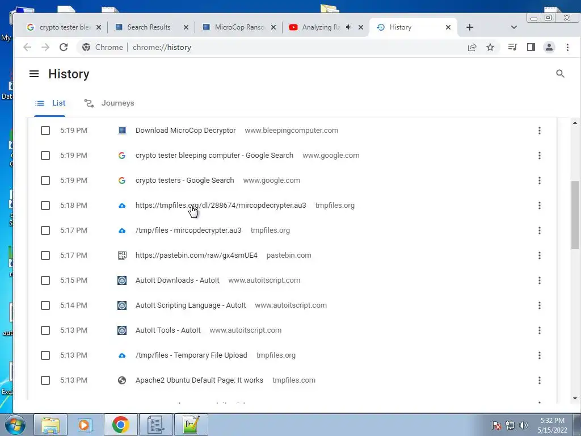Open the tmpfiles.org mircopdecrypter.au3 download link
This screenshot has height=436, width=581.
click(x=221, y=206)
